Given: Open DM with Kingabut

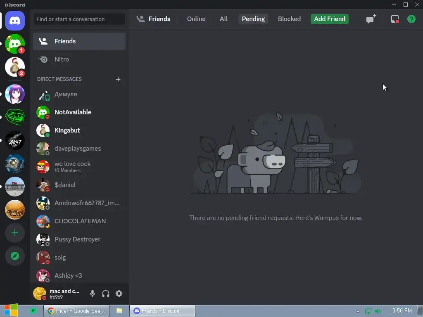Looking at the screenshot, I should [79, 130].
